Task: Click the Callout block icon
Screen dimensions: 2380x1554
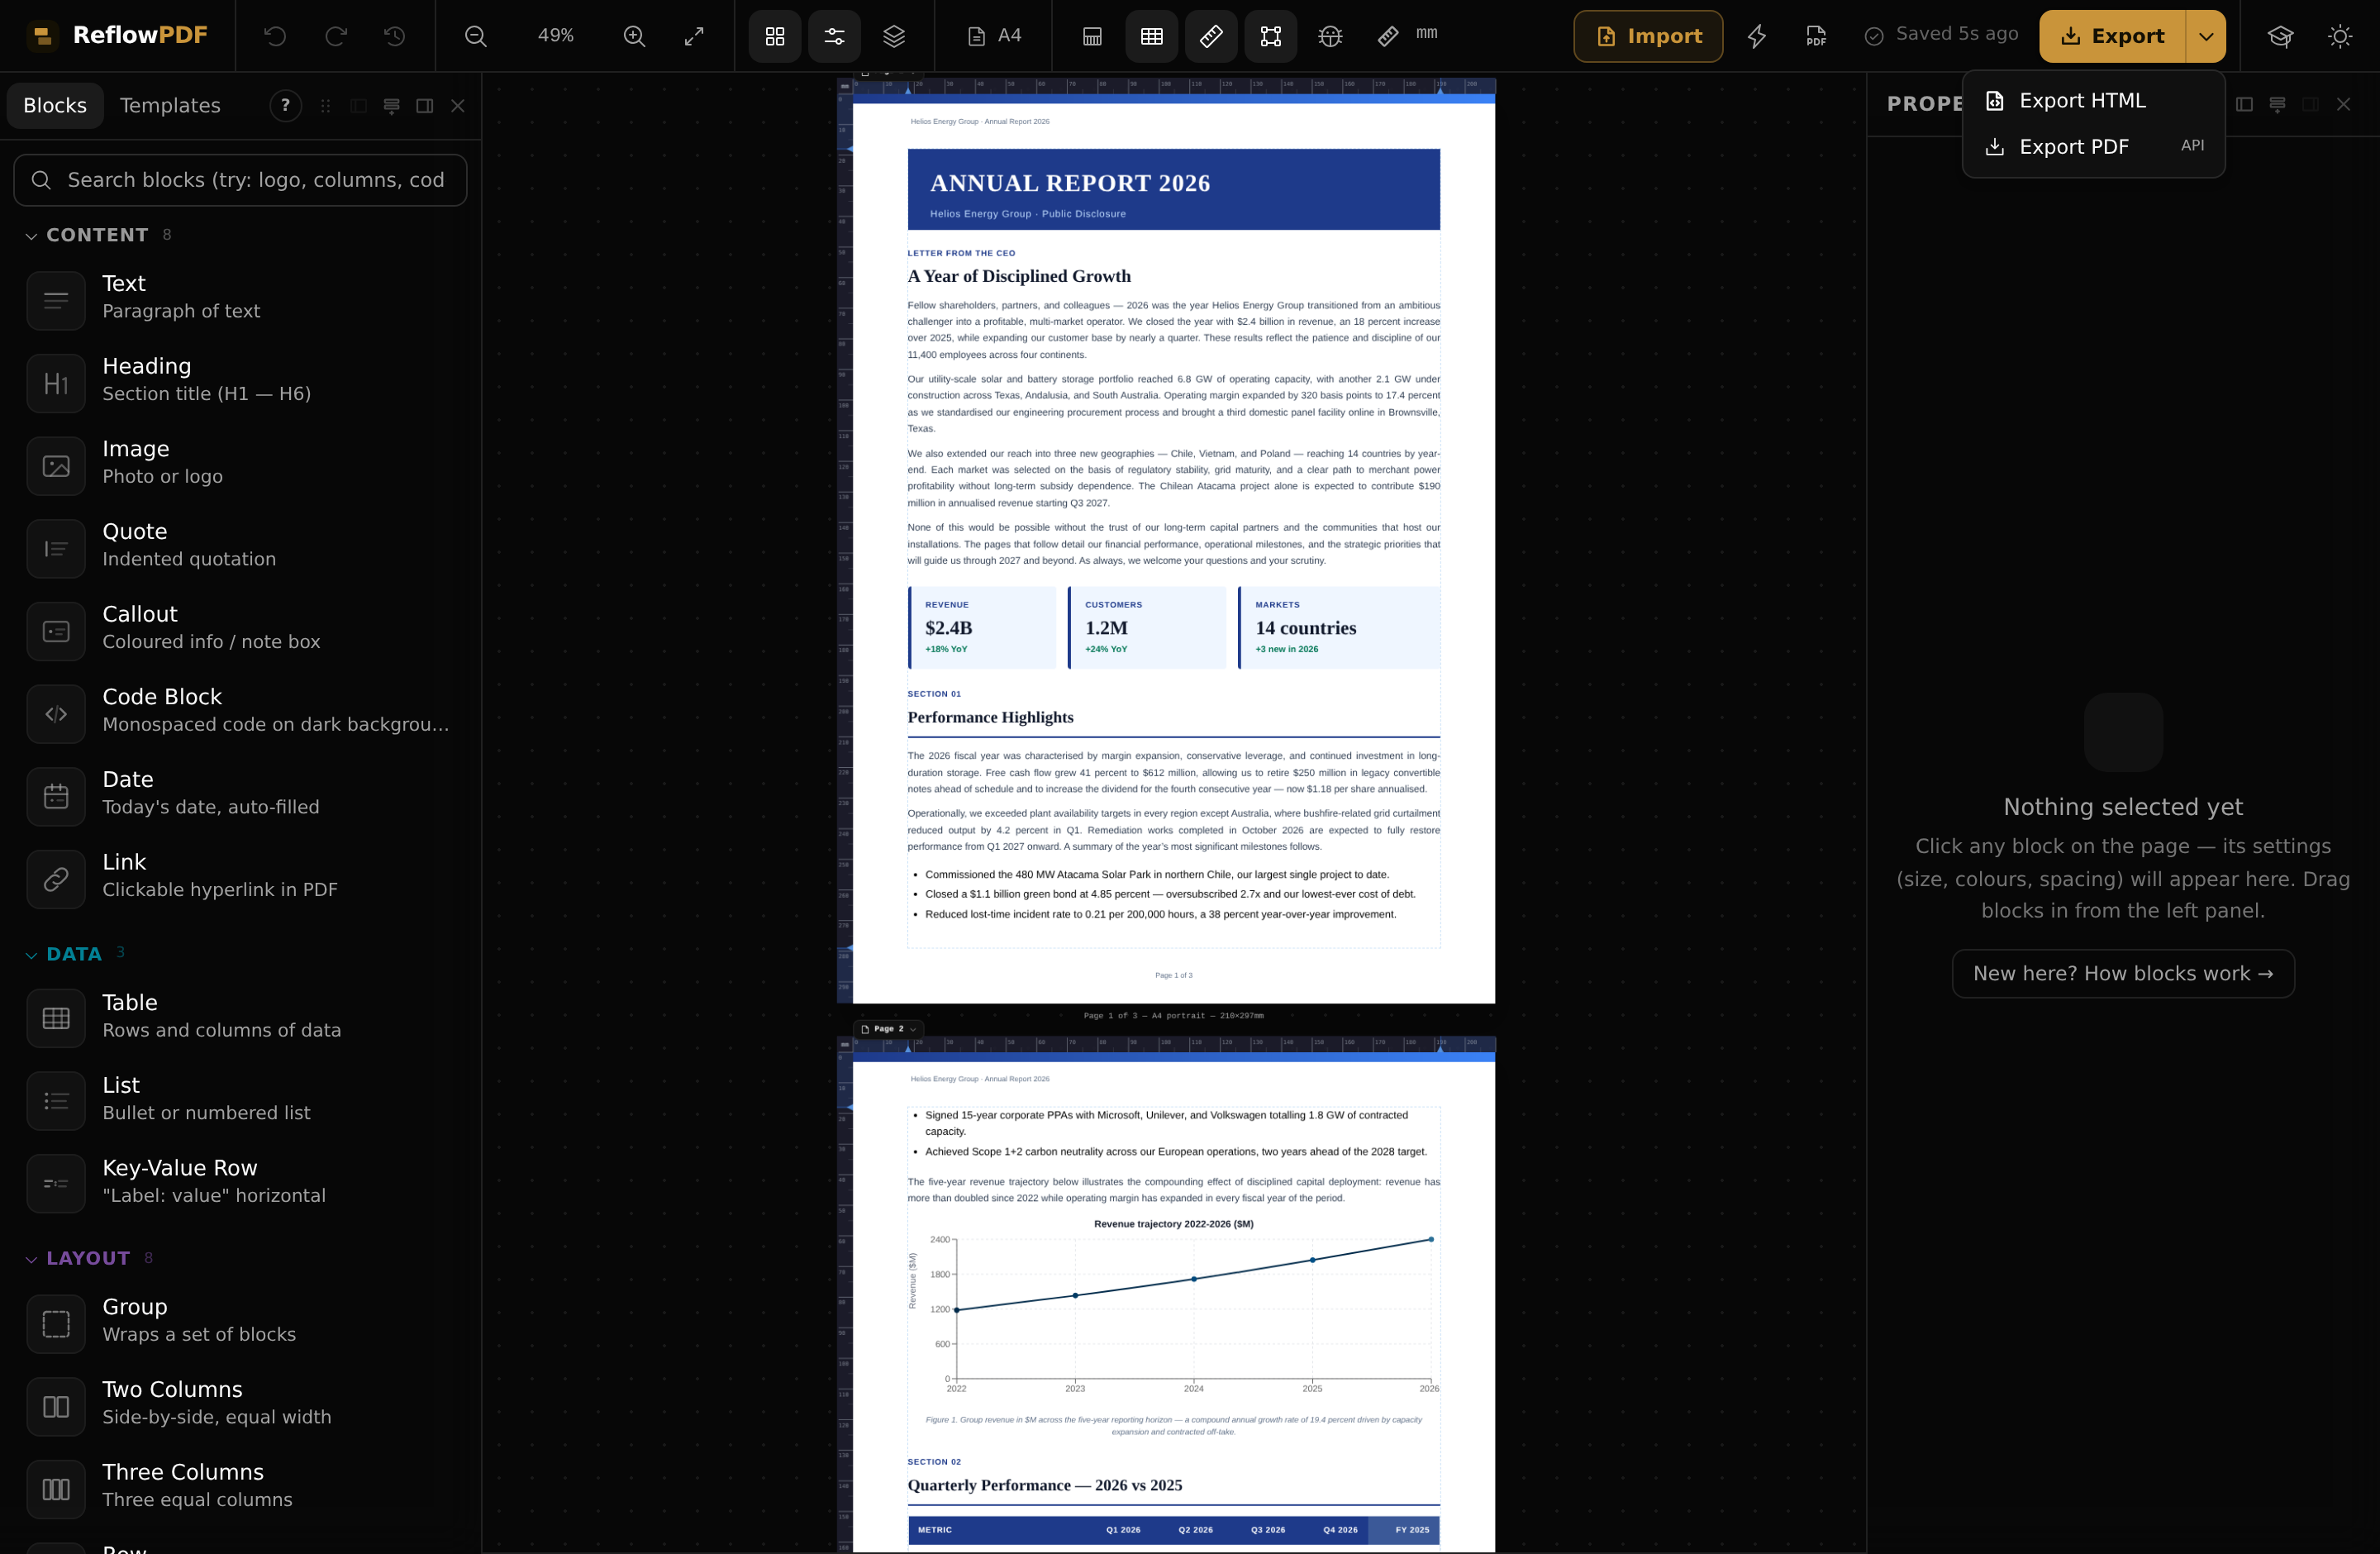Action: pyautogui.click(x=56, y=631)
